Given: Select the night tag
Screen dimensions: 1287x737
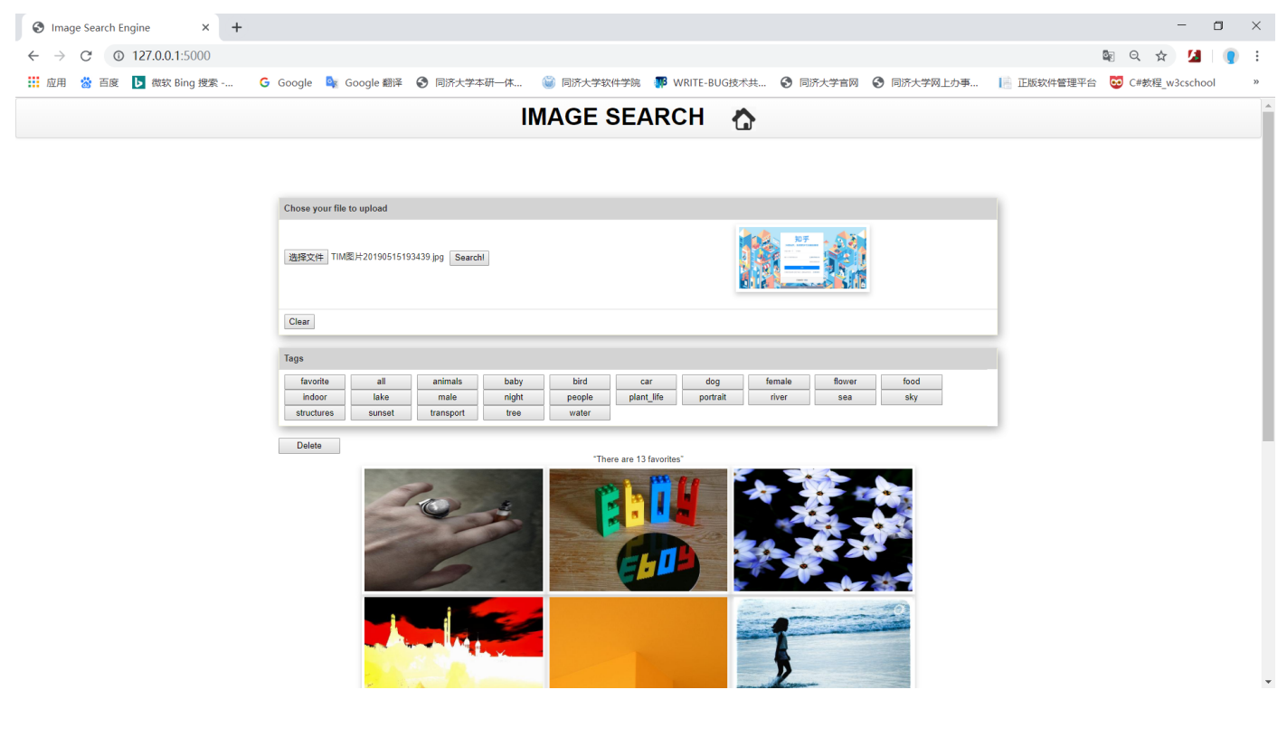Looking at the screenshot, I should click(x=514, y=397).
